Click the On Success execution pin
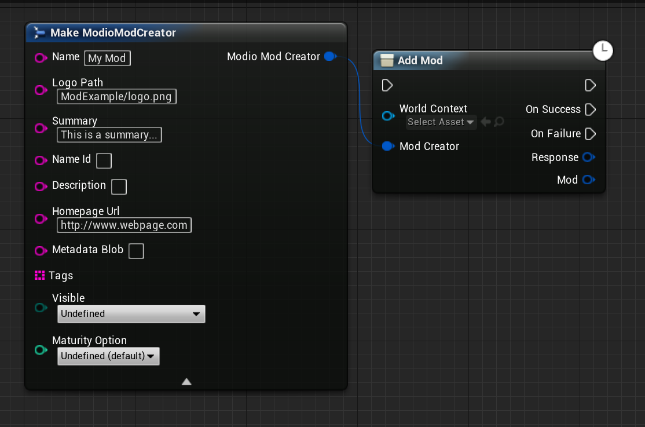 click(x=590, y=110)
